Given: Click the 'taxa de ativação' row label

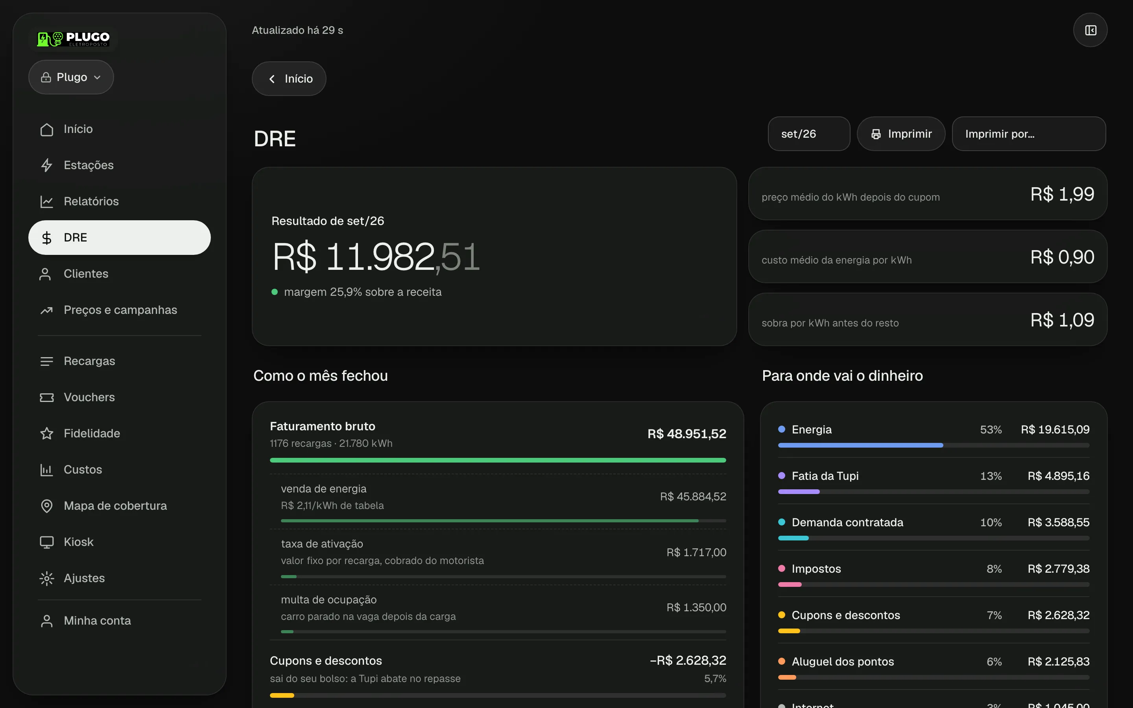Looking at the screenshot, I should pos(322,544).
